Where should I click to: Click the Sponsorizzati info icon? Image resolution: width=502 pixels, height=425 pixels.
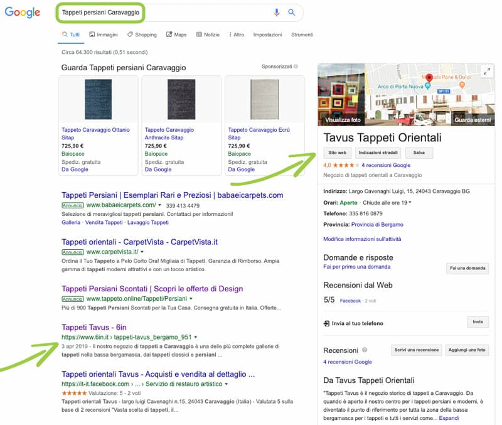296,67
